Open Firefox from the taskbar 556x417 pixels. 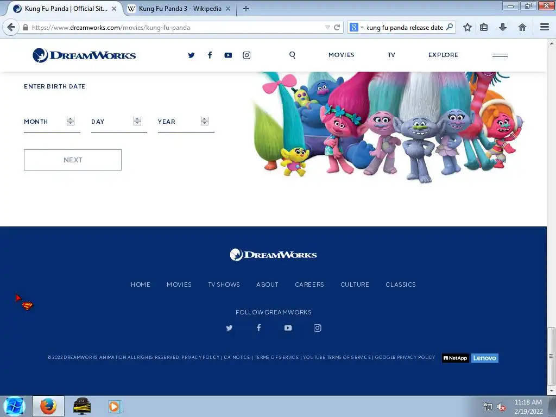(48, 406)
